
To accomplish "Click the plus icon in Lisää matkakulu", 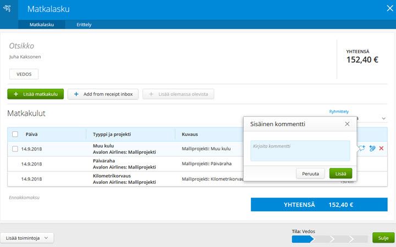I will click(16, 94).
